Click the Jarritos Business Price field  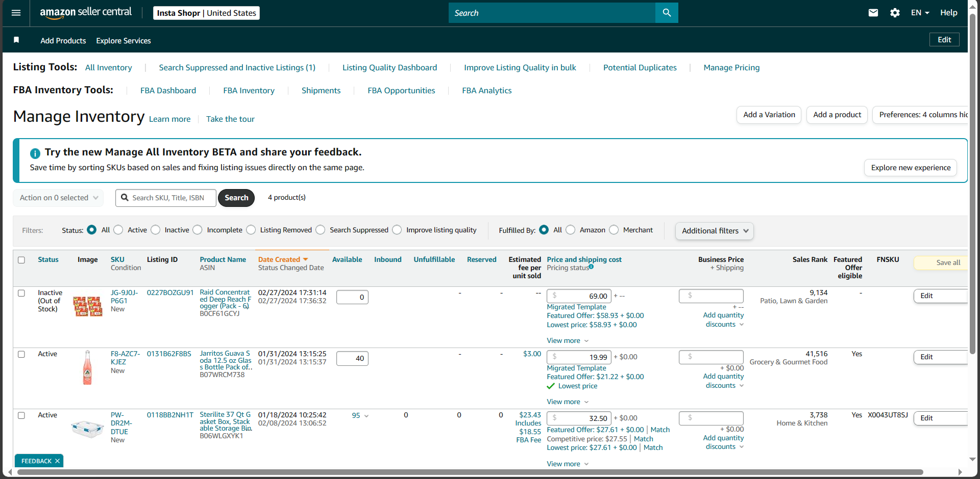pos(711,357)
